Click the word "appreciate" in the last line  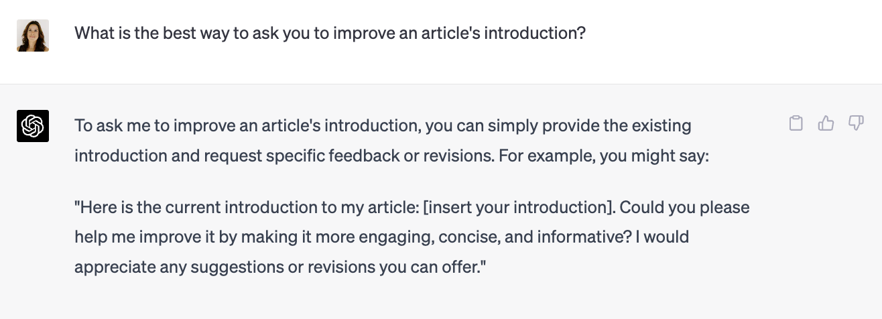click(x=115, y=267)
